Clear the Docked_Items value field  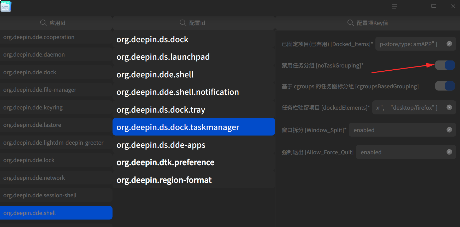pos(449,44)
